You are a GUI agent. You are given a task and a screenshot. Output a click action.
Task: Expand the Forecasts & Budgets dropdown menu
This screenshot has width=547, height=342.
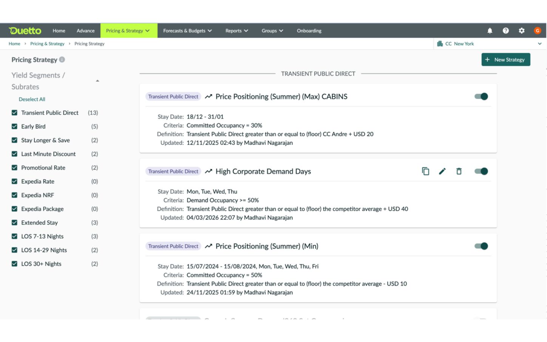pyautogui.click(x=187, y=31)
